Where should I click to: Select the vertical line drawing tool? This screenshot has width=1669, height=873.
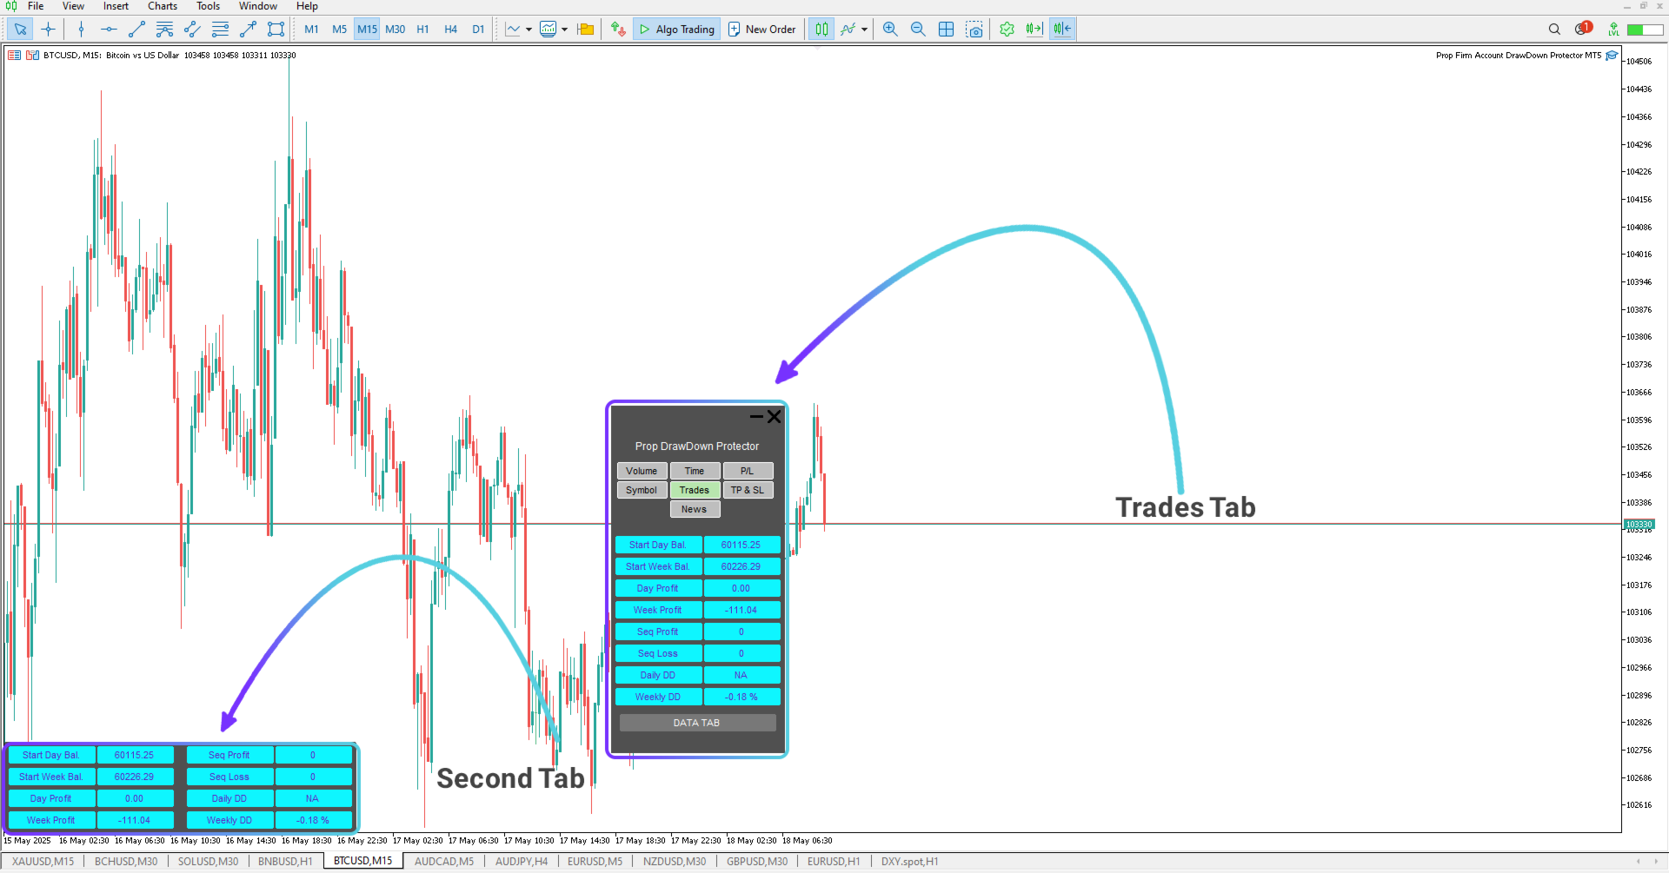(x=81, y=29)
